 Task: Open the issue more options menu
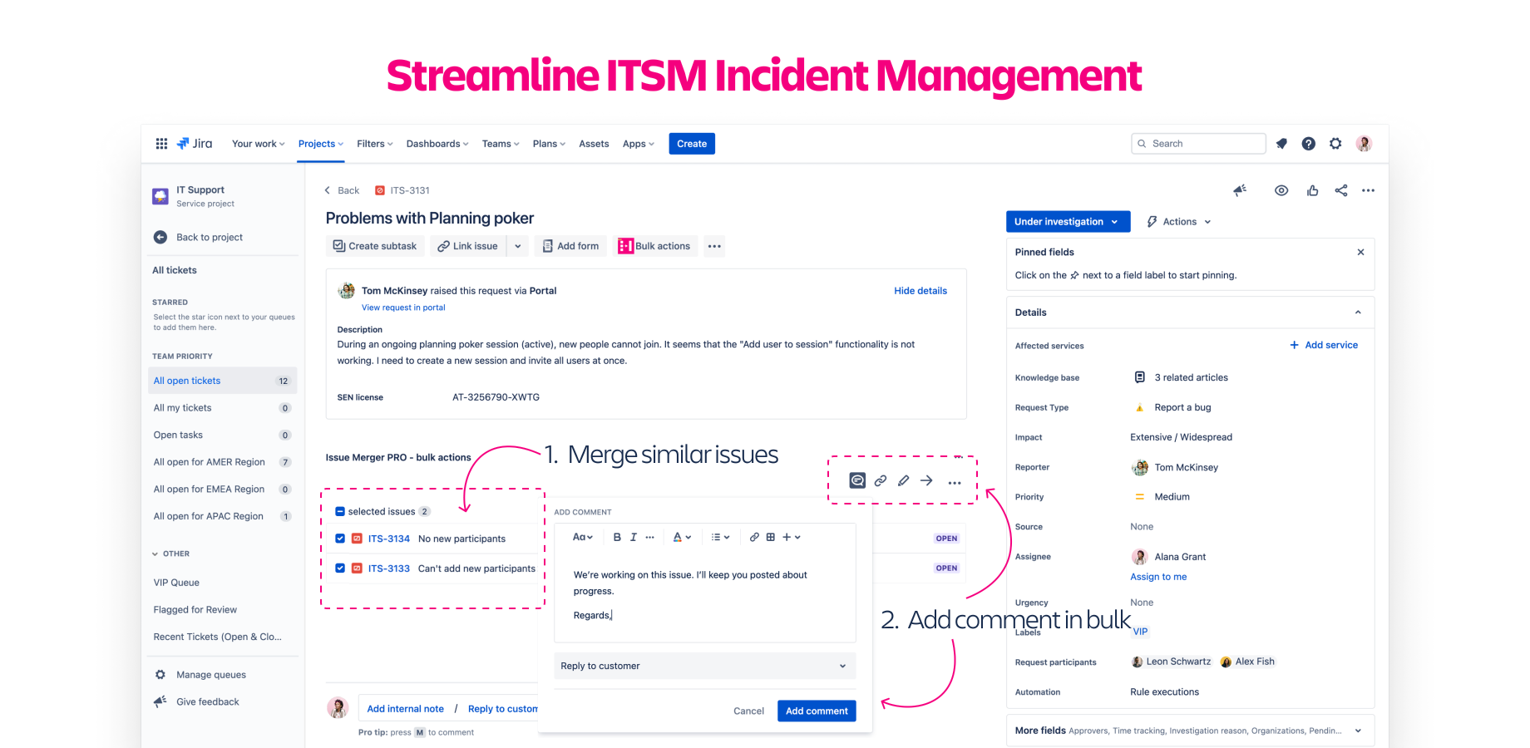1368,190
